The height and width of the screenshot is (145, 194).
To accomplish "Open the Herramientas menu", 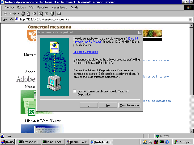I will 59,8.
